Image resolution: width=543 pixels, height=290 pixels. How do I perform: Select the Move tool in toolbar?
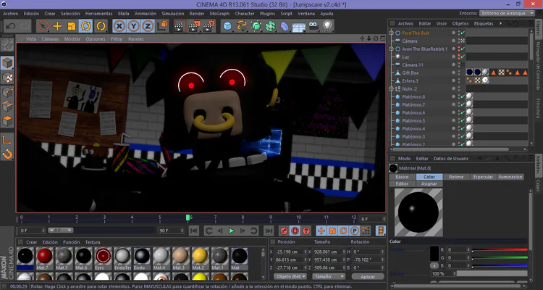click(57, 26)
